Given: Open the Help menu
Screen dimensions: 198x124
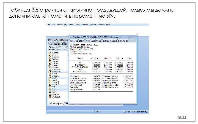Looking at the screenshot, I should 108,25.
